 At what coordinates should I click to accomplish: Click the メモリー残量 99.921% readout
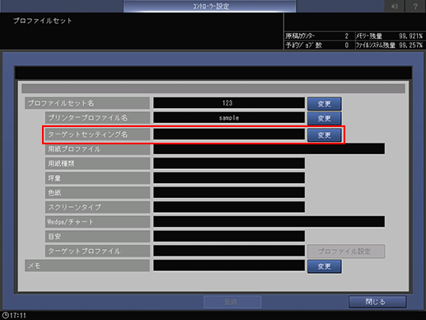(390, 36)
